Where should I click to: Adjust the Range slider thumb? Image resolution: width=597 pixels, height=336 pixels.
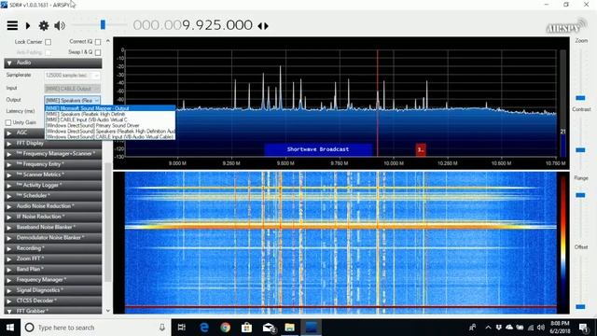[x=580, y=195]
